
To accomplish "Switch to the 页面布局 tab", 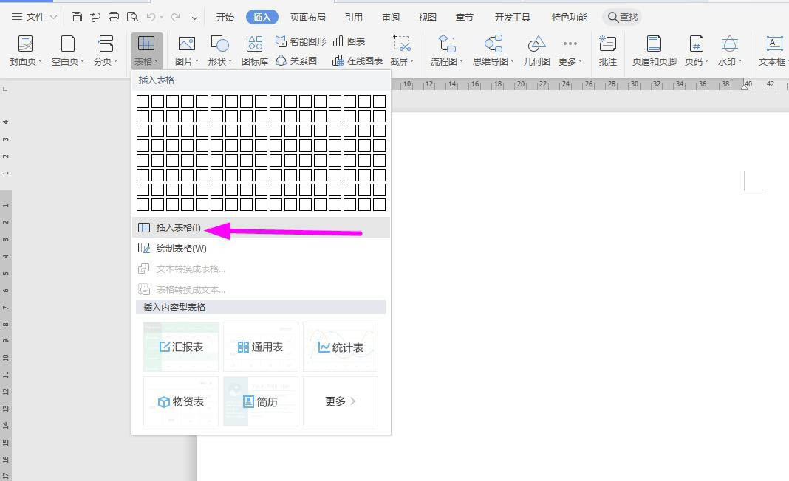I will (307, 17).
